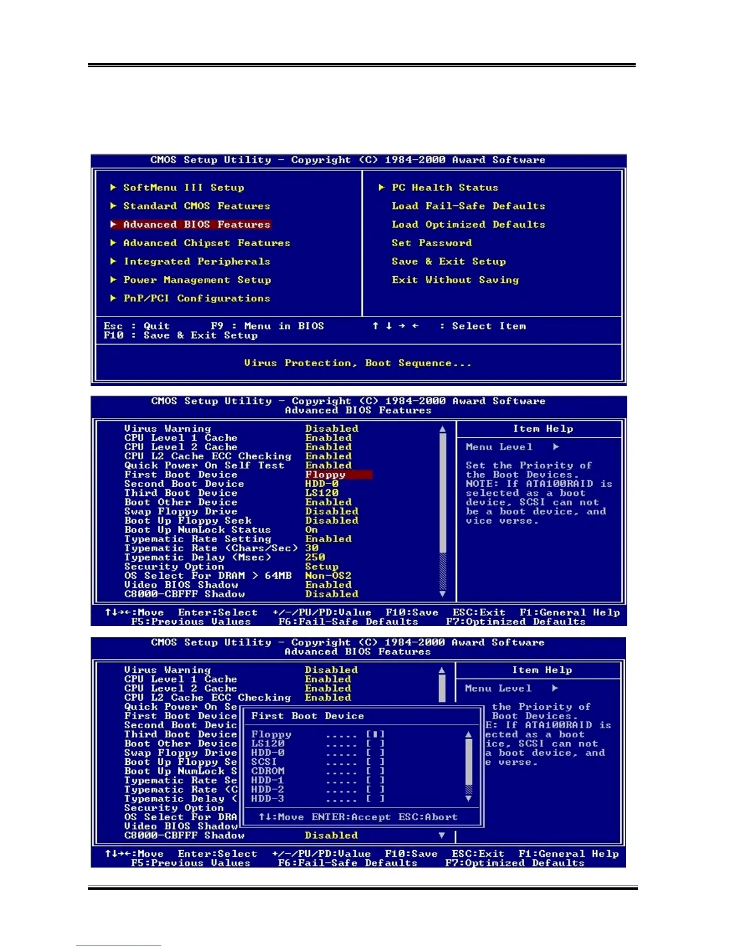Check the filled Floppy box in First Boot Device popup
The width and height of the screenshot is (734, 951).
pos(375,734)
